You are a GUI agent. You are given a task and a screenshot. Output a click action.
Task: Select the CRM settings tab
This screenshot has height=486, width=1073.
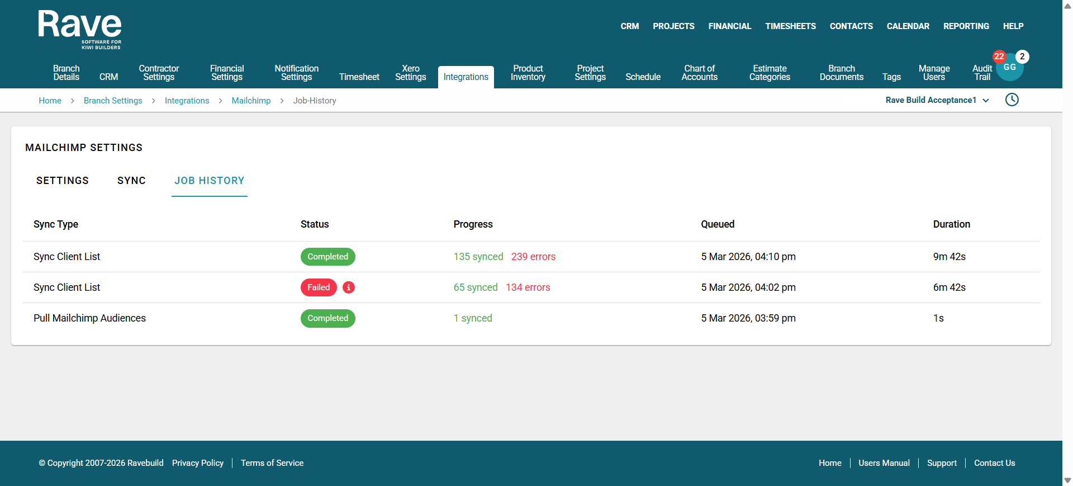click(x=109, y=77)
